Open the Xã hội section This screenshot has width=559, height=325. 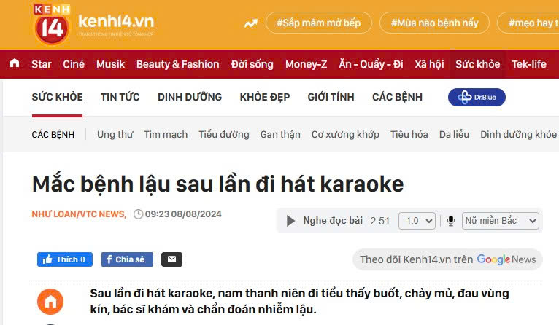click(429, 64)
